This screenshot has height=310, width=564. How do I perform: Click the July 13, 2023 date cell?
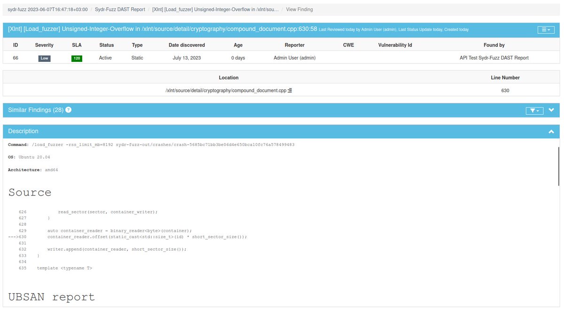coord(187,58)
